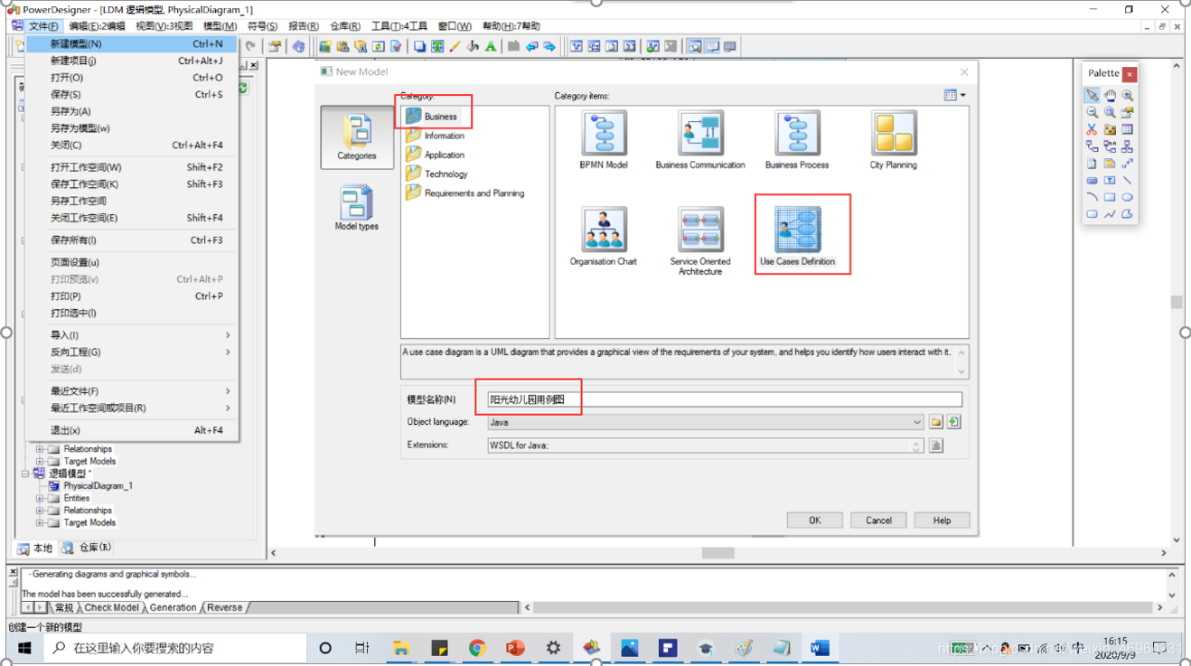The image size is (1191, 666).
Task: Switch to the Check Model output tab
Action: (111, 607)
